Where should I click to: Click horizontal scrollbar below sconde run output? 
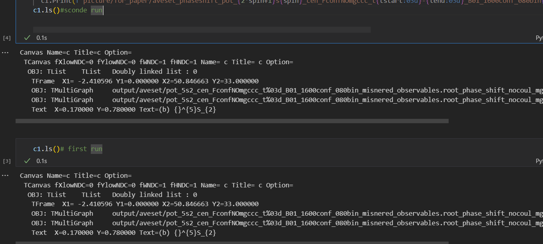[x=232, y=121]
